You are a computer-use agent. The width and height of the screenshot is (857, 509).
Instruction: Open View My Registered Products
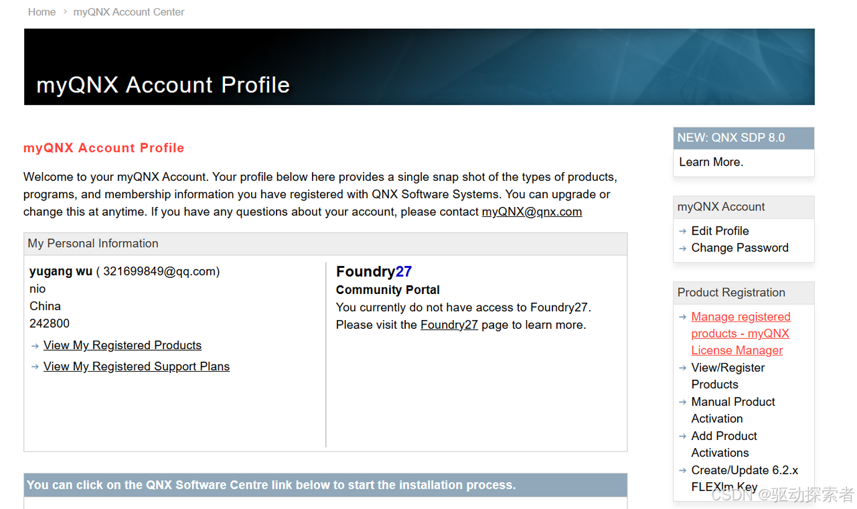pos(123,346)
